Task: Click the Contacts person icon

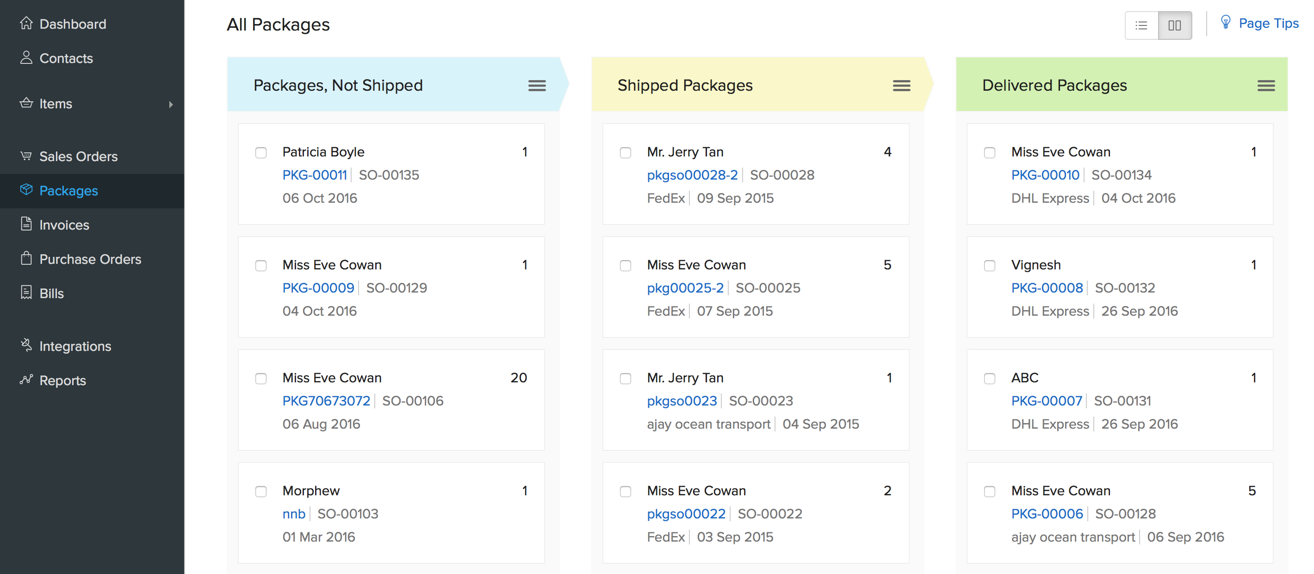Action: pos(26,58)
